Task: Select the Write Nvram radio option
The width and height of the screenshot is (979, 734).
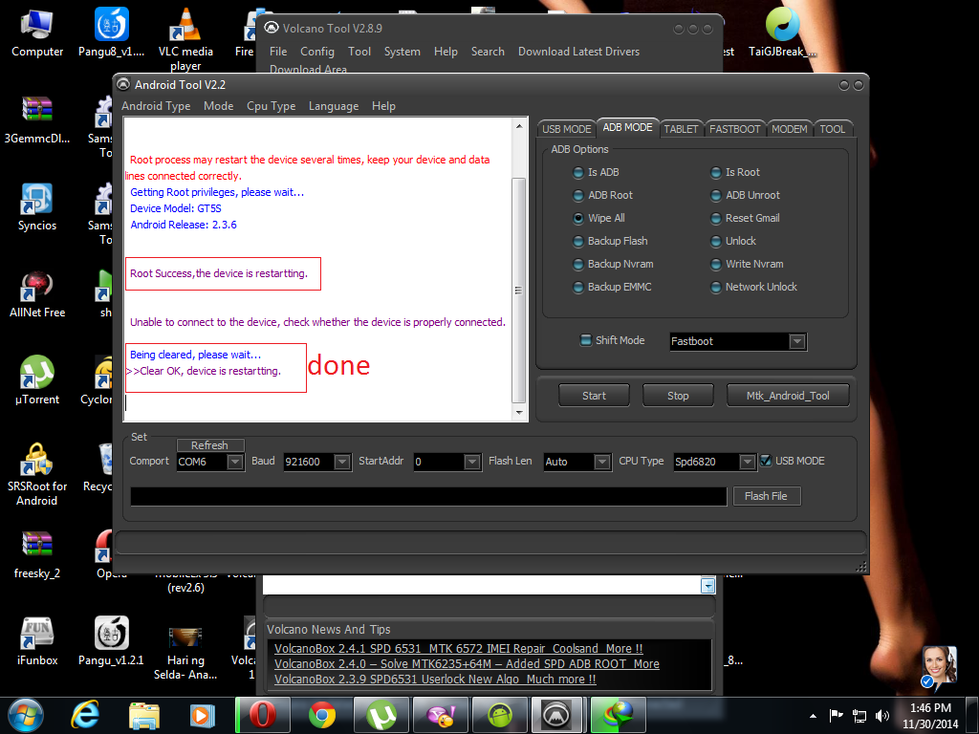Action: tap(716, 264)
